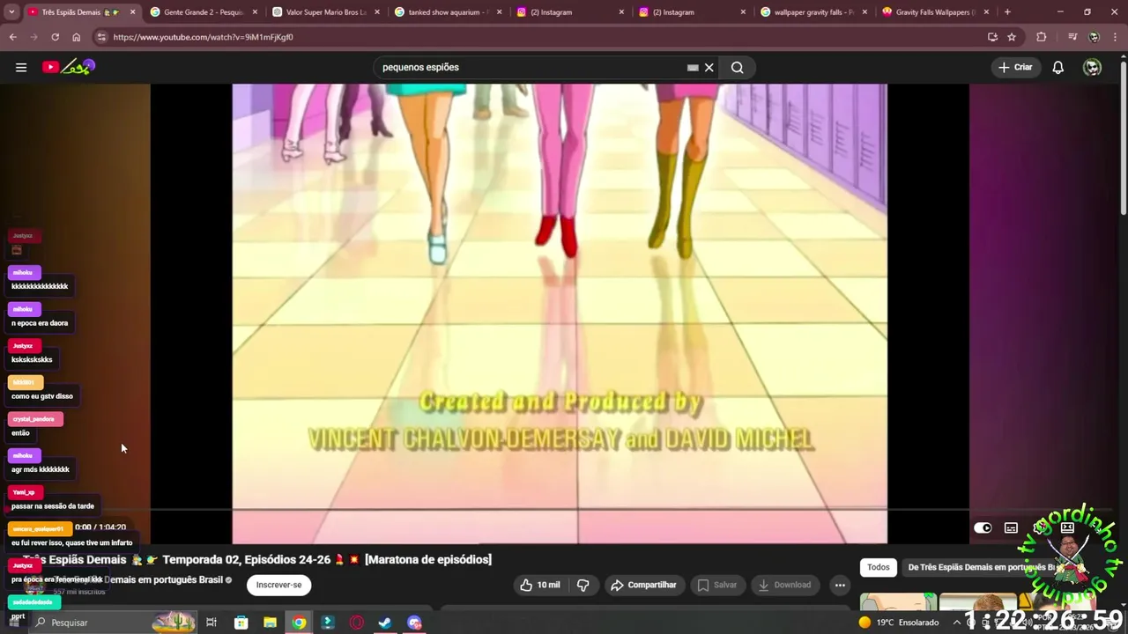1128x634 pixels.
Task: Toggle the autoplay switch in player
Action: tap(983, 527)
